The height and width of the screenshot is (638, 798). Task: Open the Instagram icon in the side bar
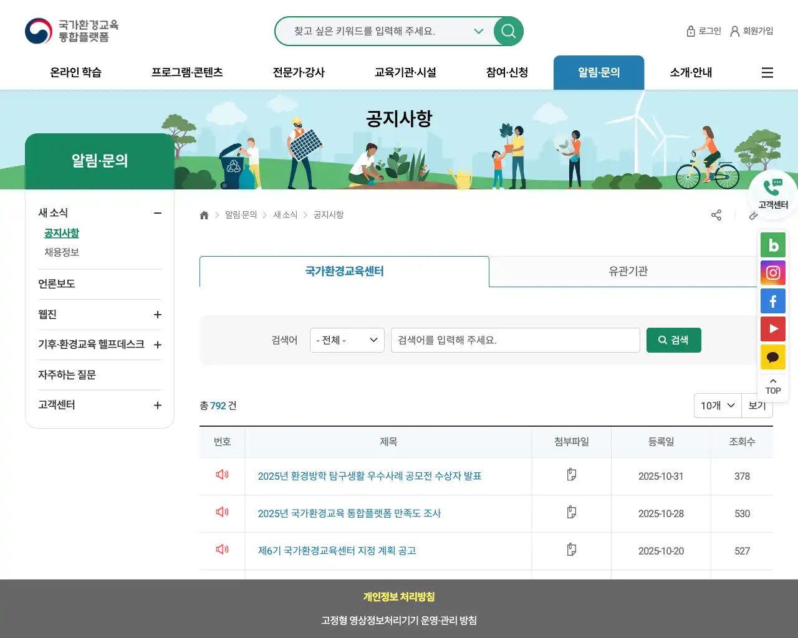point(773,273)
